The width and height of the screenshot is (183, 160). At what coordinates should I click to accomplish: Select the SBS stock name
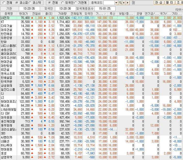(x=3, y=133)
